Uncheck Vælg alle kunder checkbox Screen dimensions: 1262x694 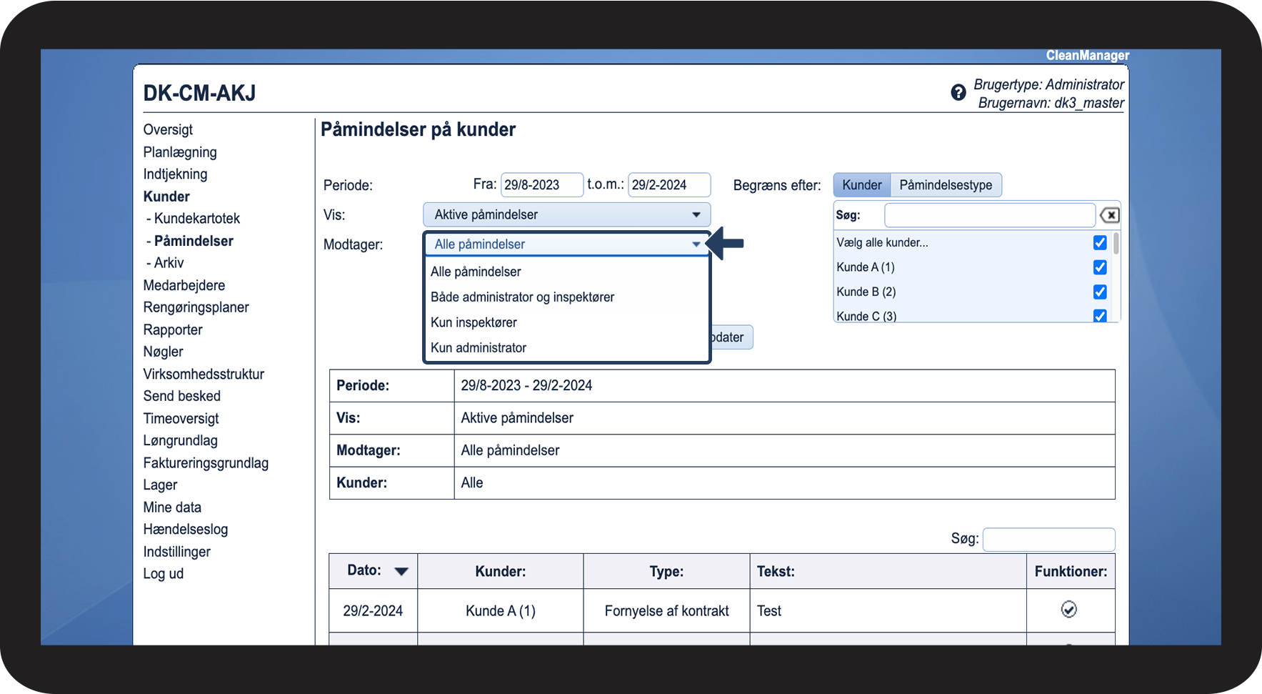coord(1099,243)
